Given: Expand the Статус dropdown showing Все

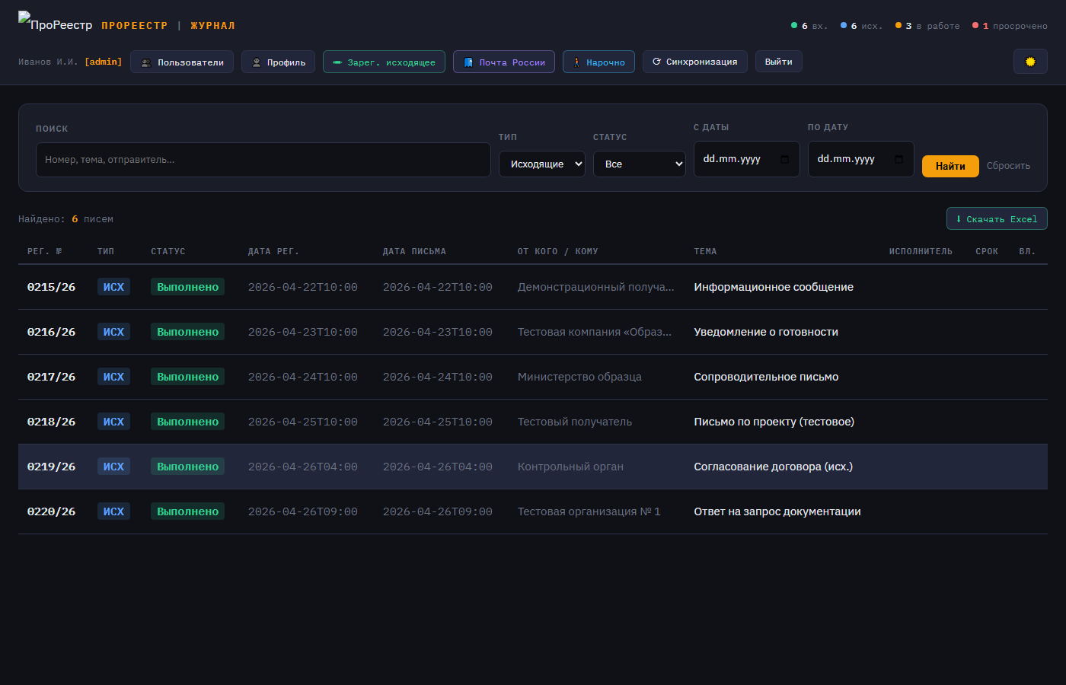Looking at the screenshot, I should (x=639, y=164).
